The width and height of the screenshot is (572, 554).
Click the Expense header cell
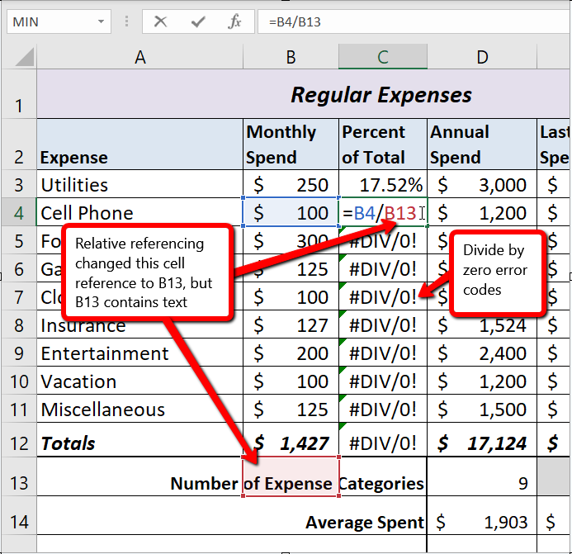click(139, 144)
